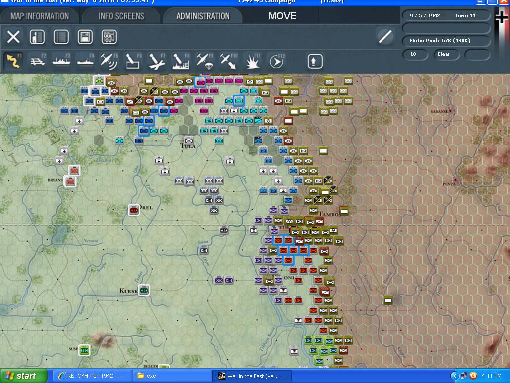Click the explosion icon labeled F11
Image resolution: width=510 pixels, height=383 pixels.
253,61
